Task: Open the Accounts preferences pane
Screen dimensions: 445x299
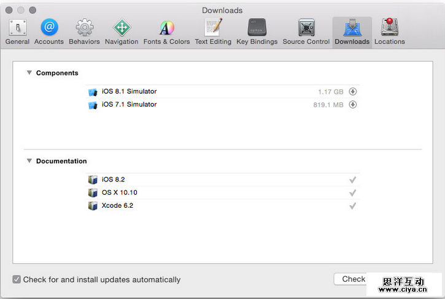Action: (x=49, y=32)
